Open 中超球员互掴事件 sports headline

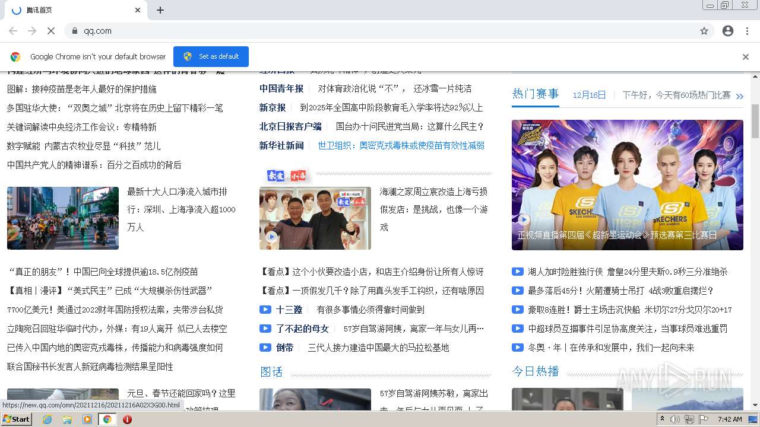point(628,329)
